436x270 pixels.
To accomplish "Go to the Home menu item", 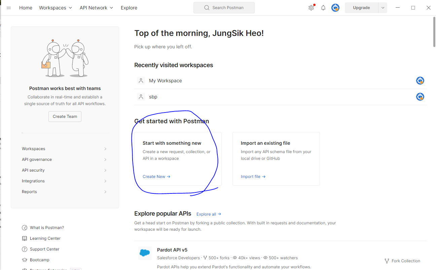I will point(26,8).
